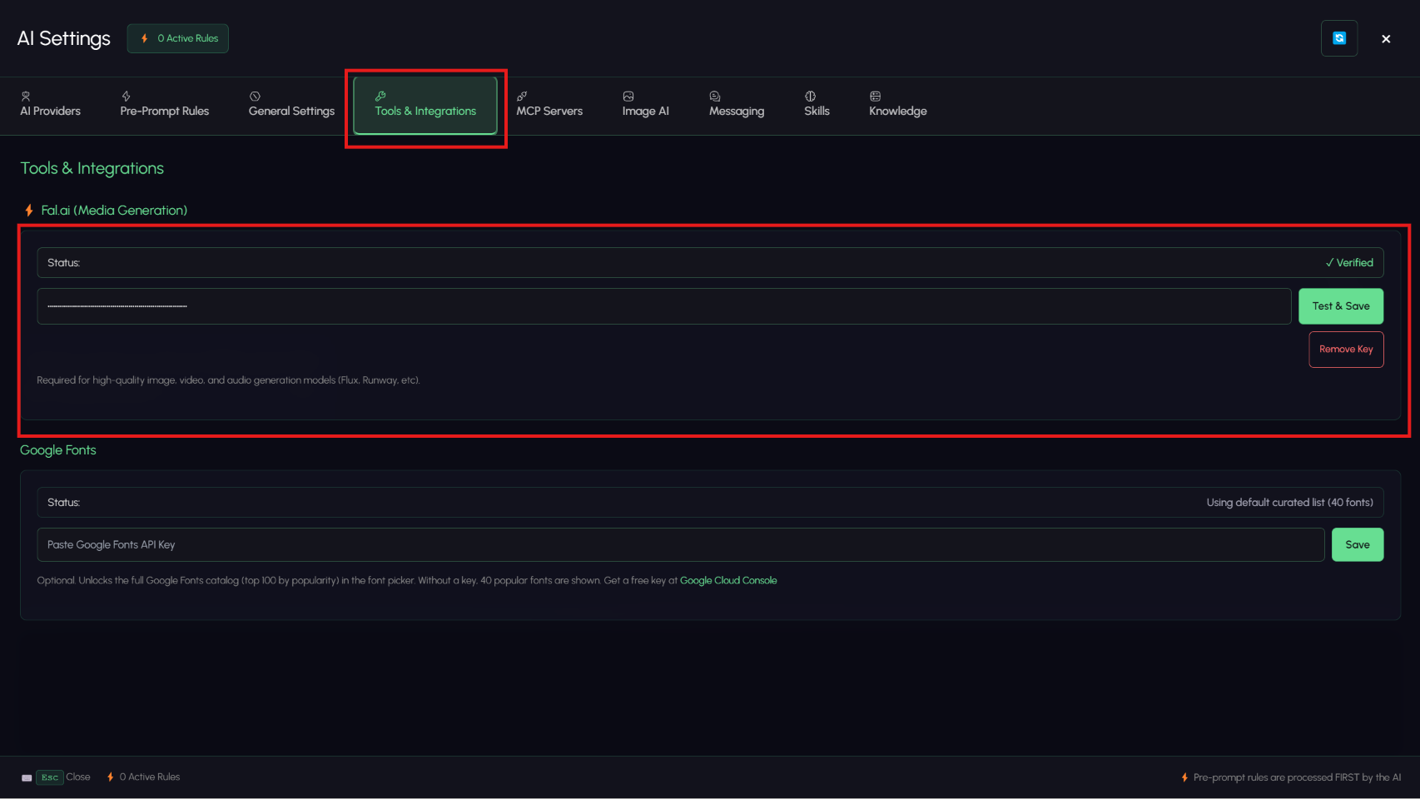Click the blue refresh icon button
The height and width of the screenshot is (799, 1420).
point(1339,38)
